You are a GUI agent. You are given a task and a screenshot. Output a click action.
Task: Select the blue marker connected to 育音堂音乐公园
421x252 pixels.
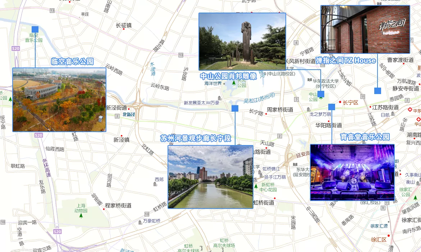(x=331, y=107)
